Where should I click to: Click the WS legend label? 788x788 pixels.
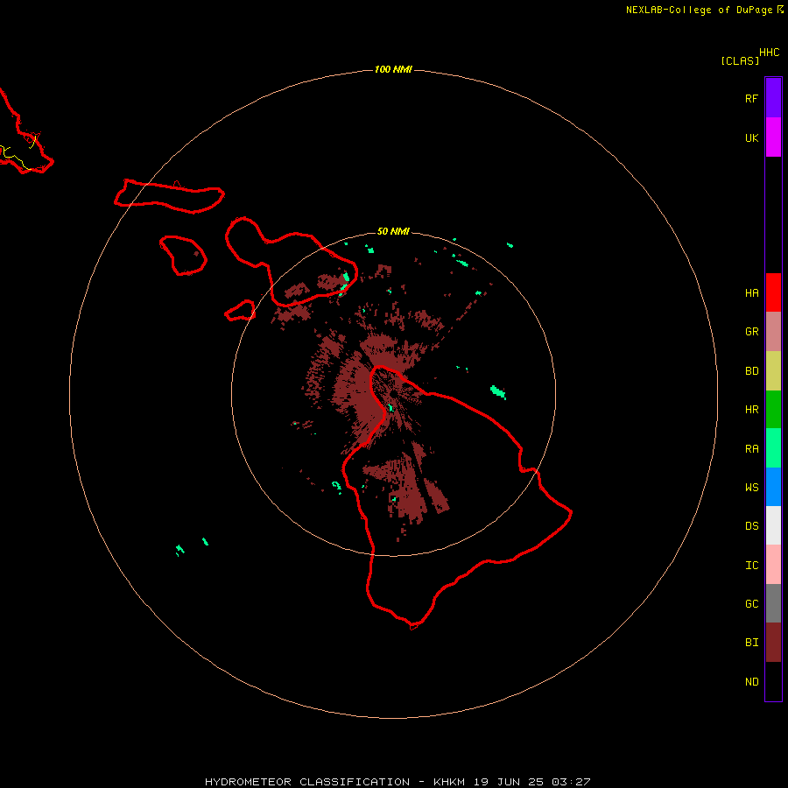point(751,487)
